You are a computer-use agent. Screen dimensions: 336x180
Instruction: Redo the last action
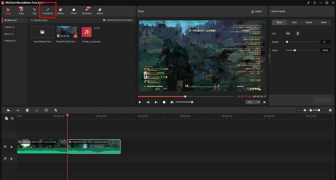[x=18, y=110]
